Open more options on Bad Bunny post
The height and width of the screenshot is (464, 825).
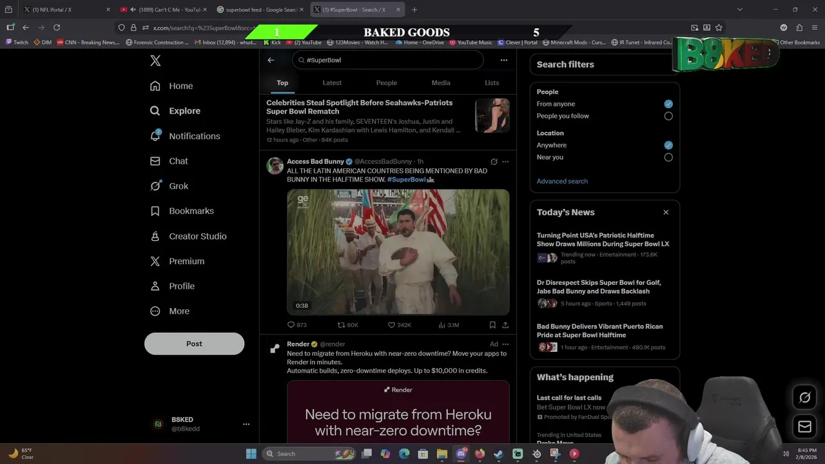505,162
